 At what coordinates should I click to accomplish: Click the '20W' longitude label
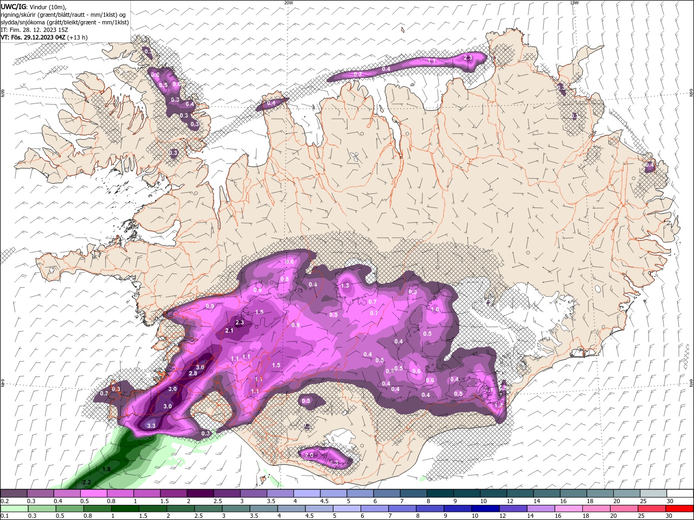tap(289, 3)
